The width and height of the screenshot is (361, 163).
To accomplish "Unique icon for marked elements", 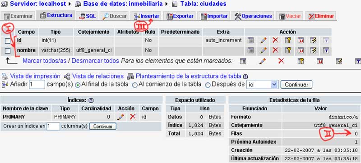I will (x=319, y=61).
